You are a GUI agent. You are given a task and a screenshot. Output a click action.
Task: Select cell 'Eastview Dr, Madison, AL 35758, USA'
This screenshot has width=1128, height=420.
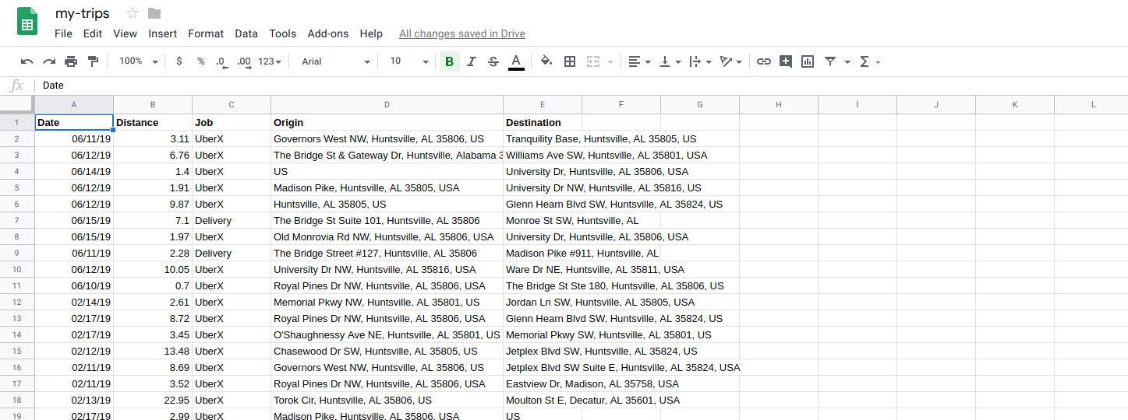tap(543, 383)
